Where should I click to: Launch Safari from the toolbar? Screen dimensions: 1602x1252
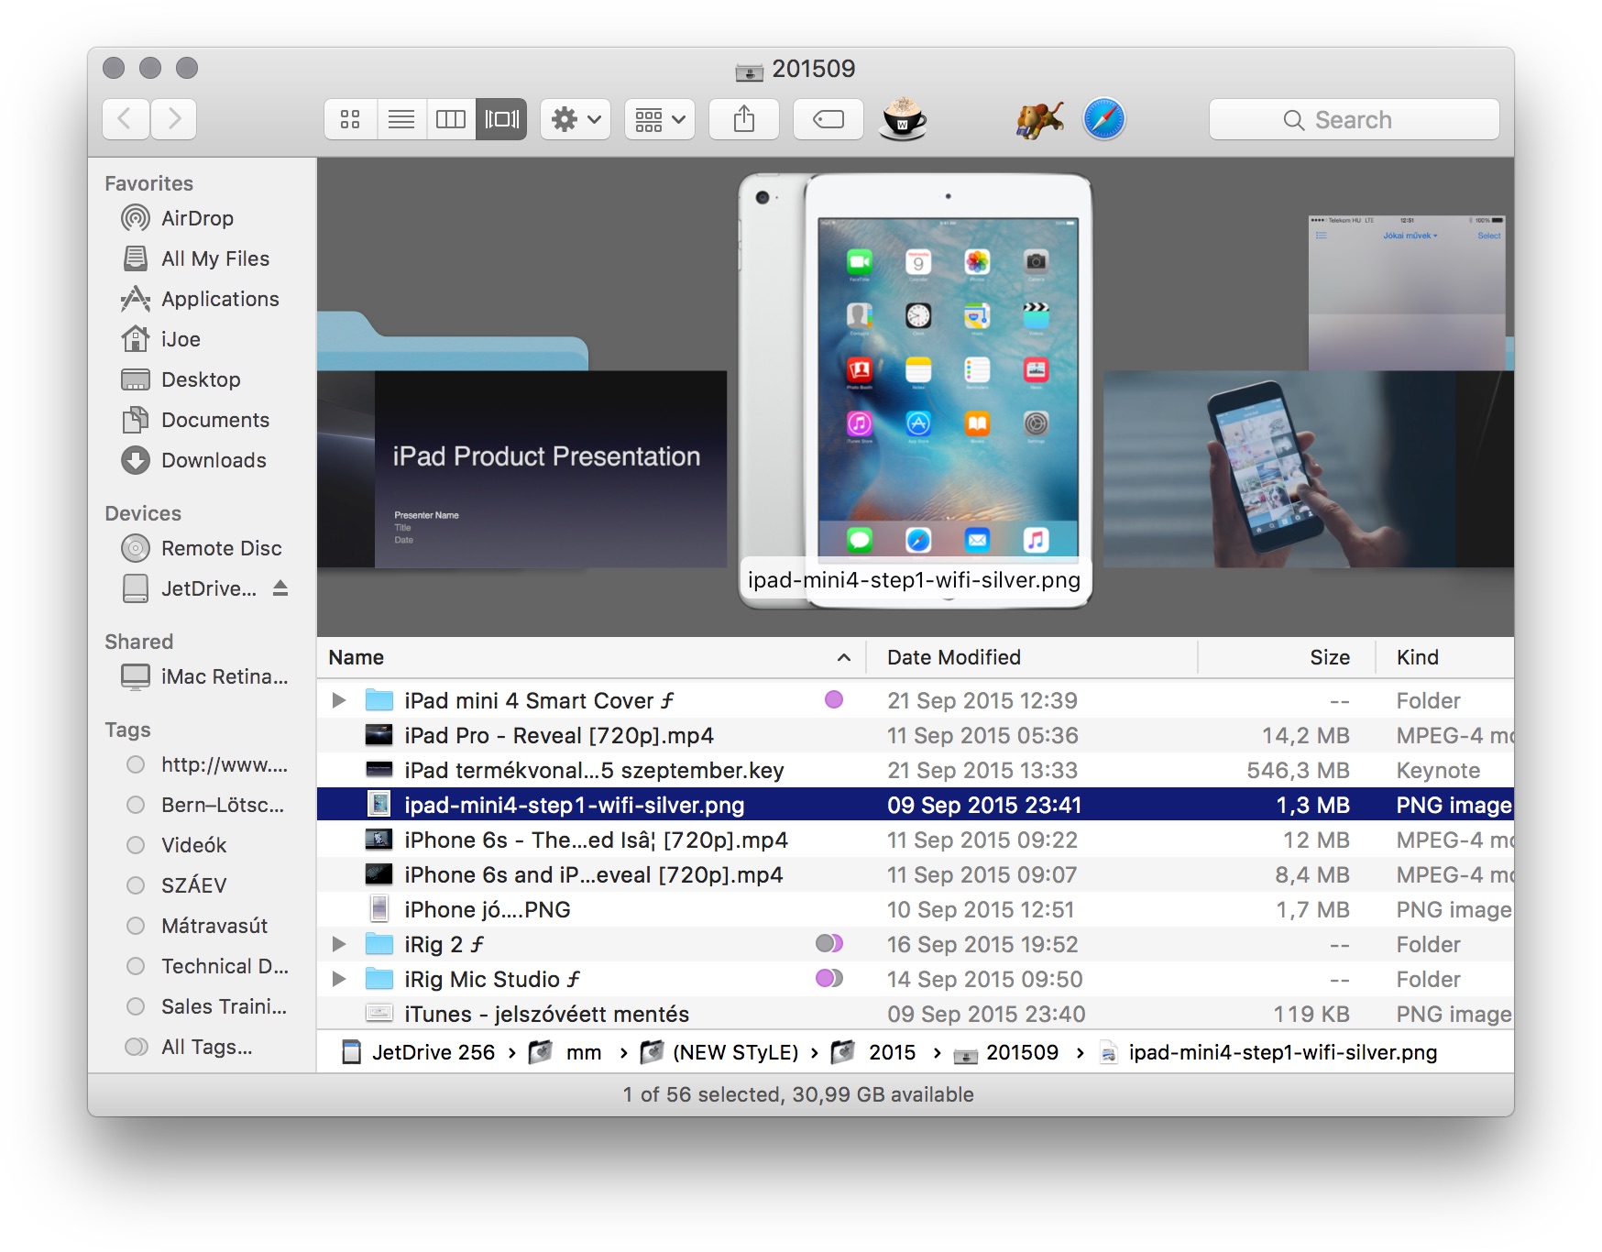[x=1103, y=119]
